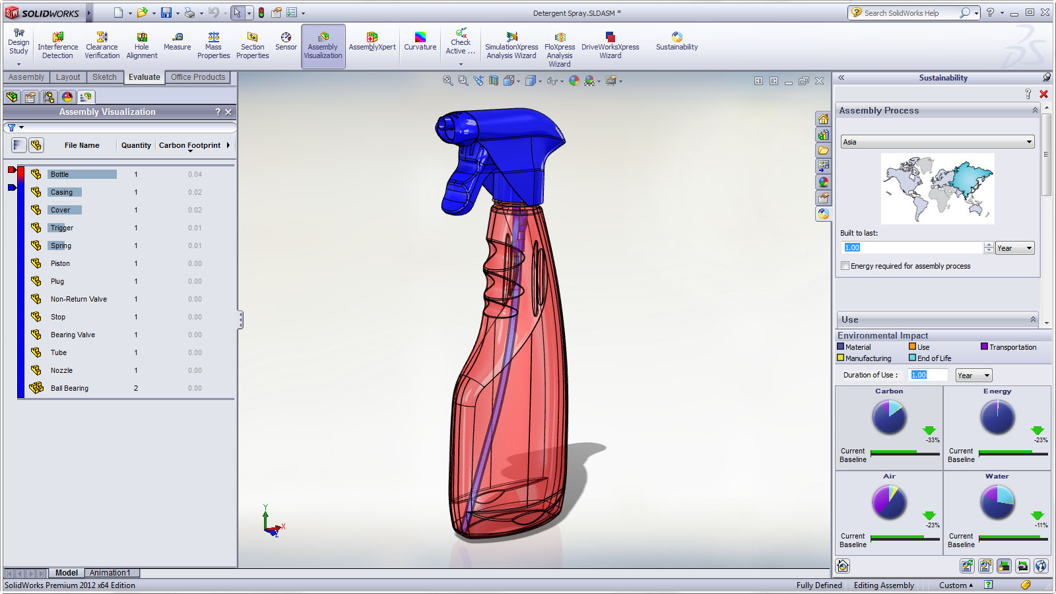Click the Duration of Use input field

929,375
